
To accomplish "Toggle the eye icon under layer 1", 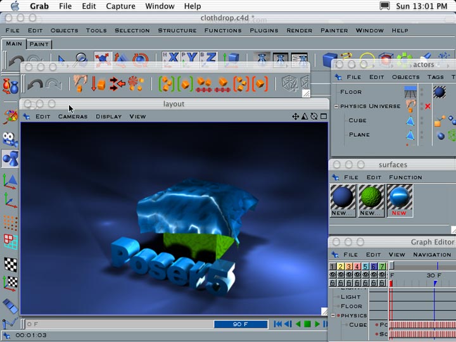I will pos(332,275).
